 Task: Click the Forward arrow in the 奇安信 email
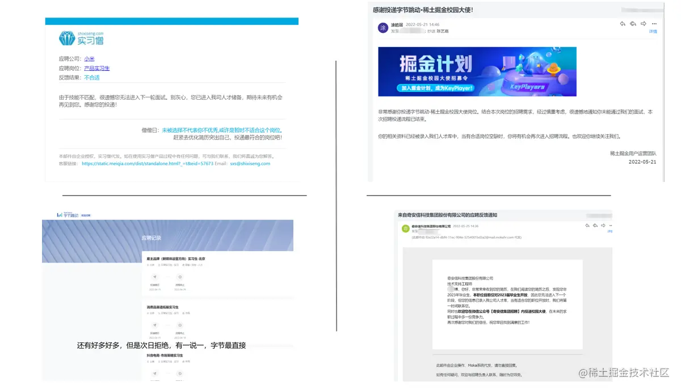603,226
